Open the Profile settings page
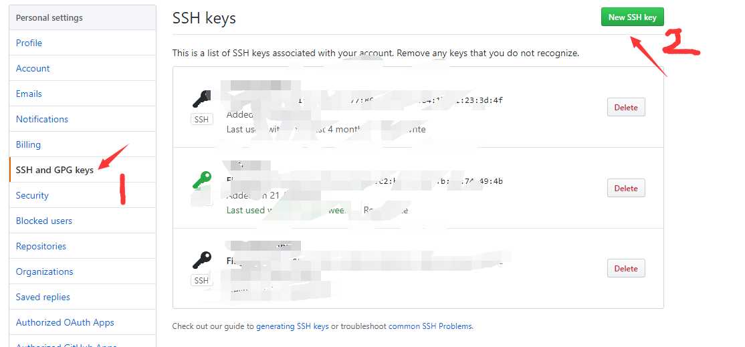745x347 pixels. pyautogui.click(x=29, y=43)
